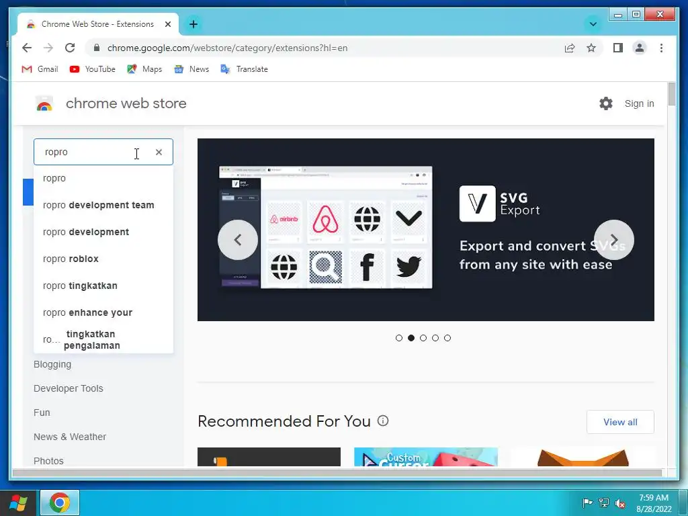Open Chrome's three-dot menu

click(661, 48)
